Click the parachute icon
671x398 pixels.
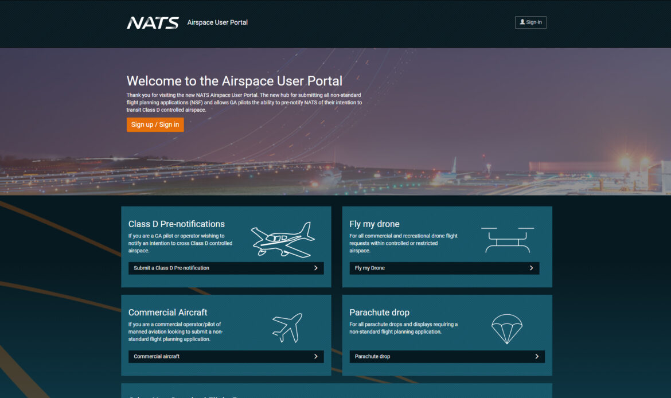tap(507, 329)
